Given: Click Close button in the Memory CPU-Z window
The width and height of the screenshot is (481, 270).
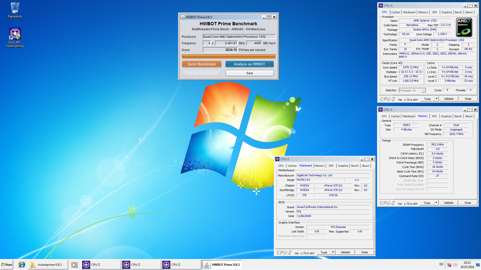Looking at the screenshot, I should [468, 203].
